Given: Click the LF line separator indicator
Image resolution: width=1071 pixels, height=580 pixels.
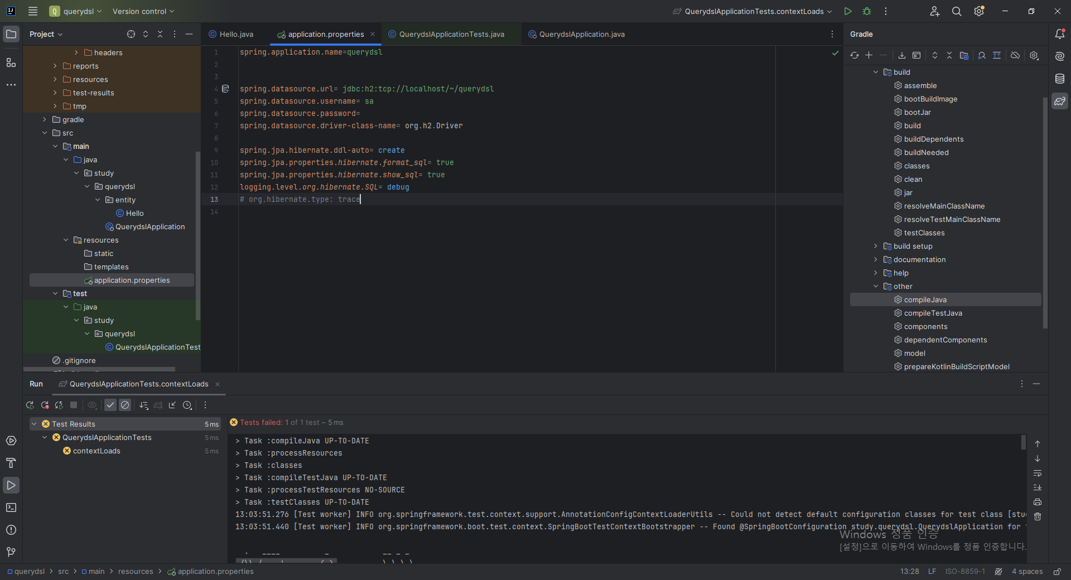Looking at the screenshot, I should coord(932,572).
